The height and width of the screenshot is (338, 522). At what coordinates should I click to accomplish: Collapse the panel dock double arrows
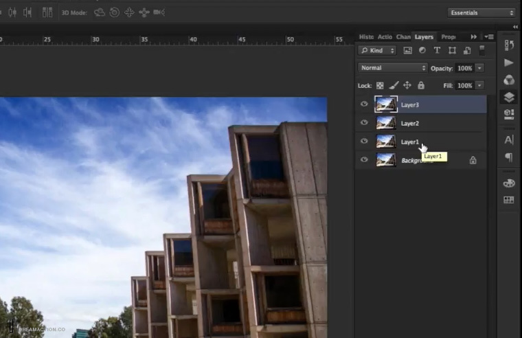(515, 27)
